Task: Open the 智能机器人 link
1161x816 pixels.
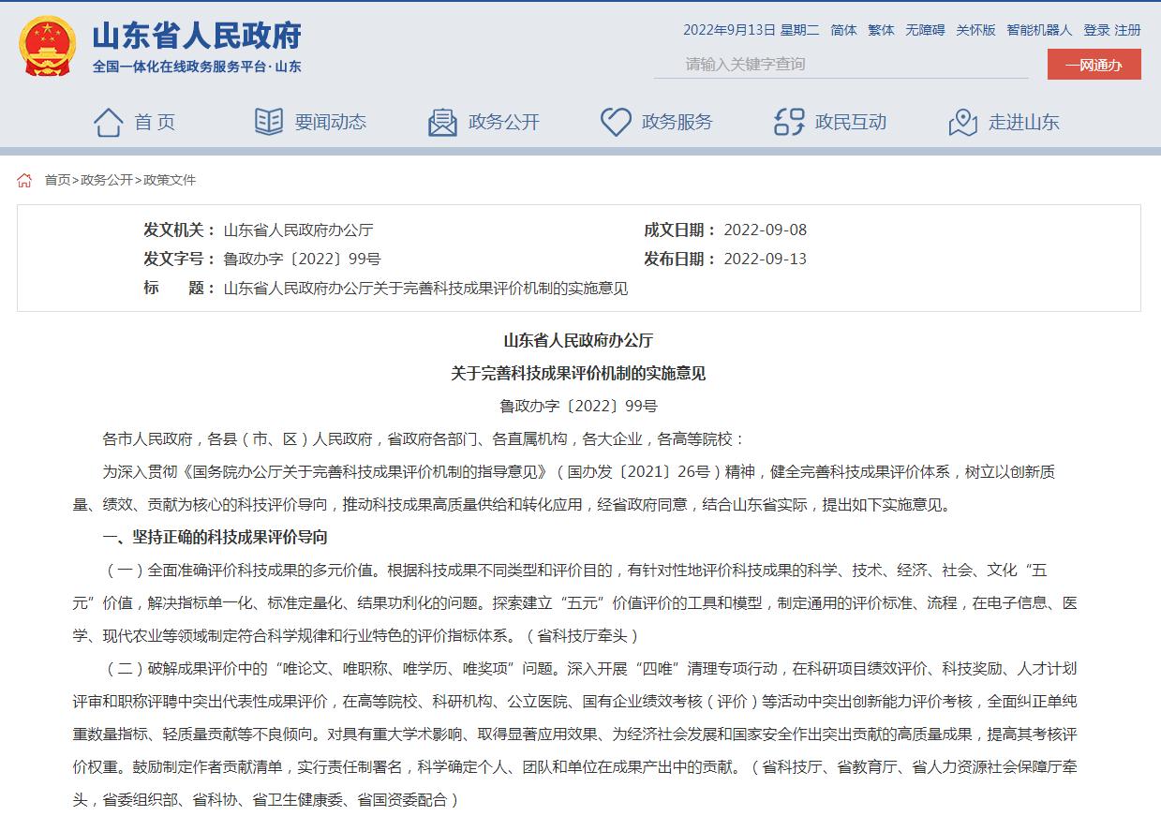Action: coord(1039,30)
